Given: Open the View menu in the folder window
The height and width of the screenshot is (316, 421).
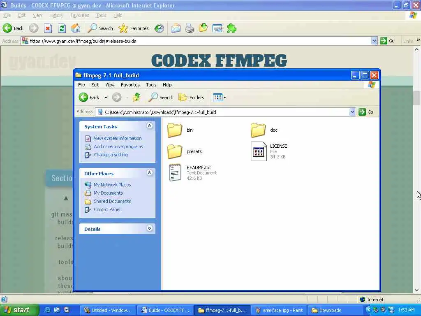Looking at the screenshot, I should click(x=110, y=85).
